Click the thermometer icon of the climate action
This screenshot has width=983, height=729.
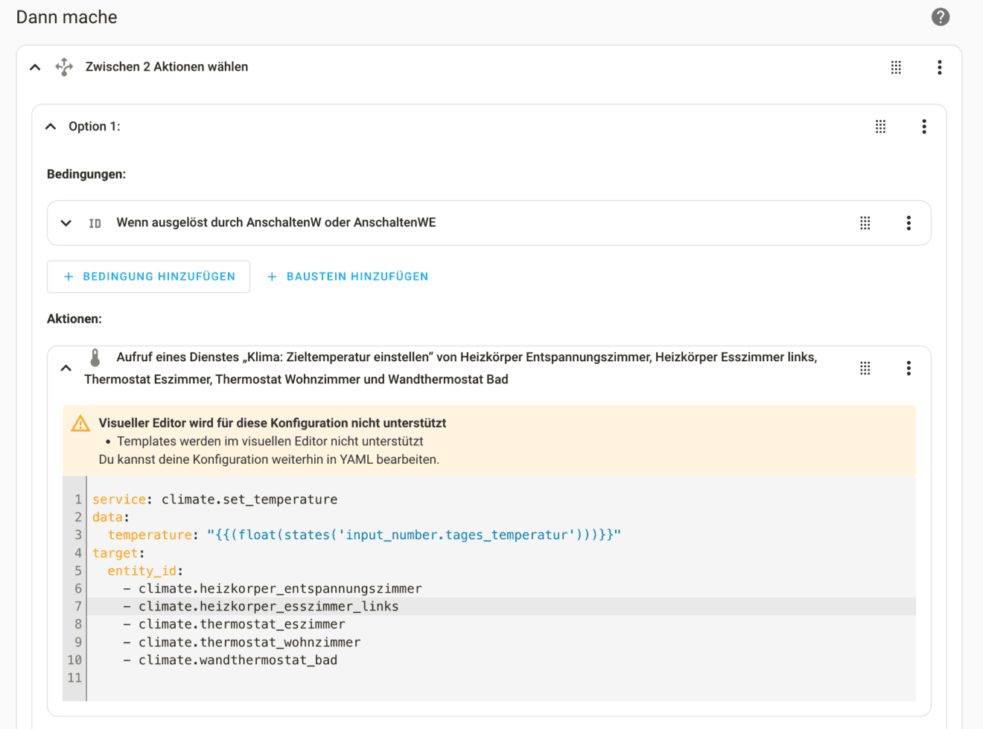click(95, 358)
